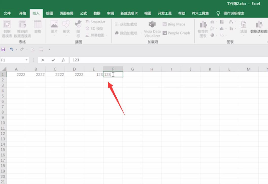Expand the Name Box dropdown

pyautogui.click(x=26, y=60)
